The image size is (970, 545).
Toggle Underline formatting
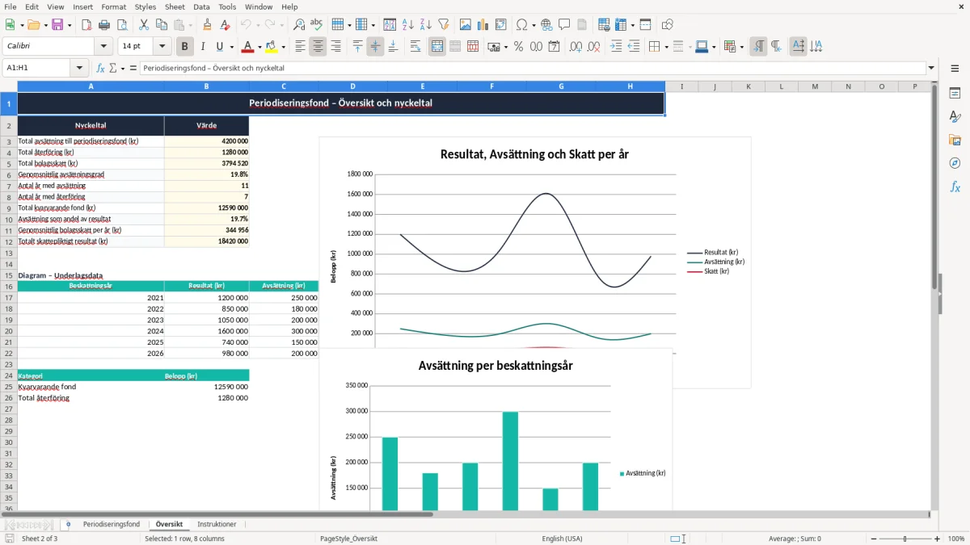point(220,47)
